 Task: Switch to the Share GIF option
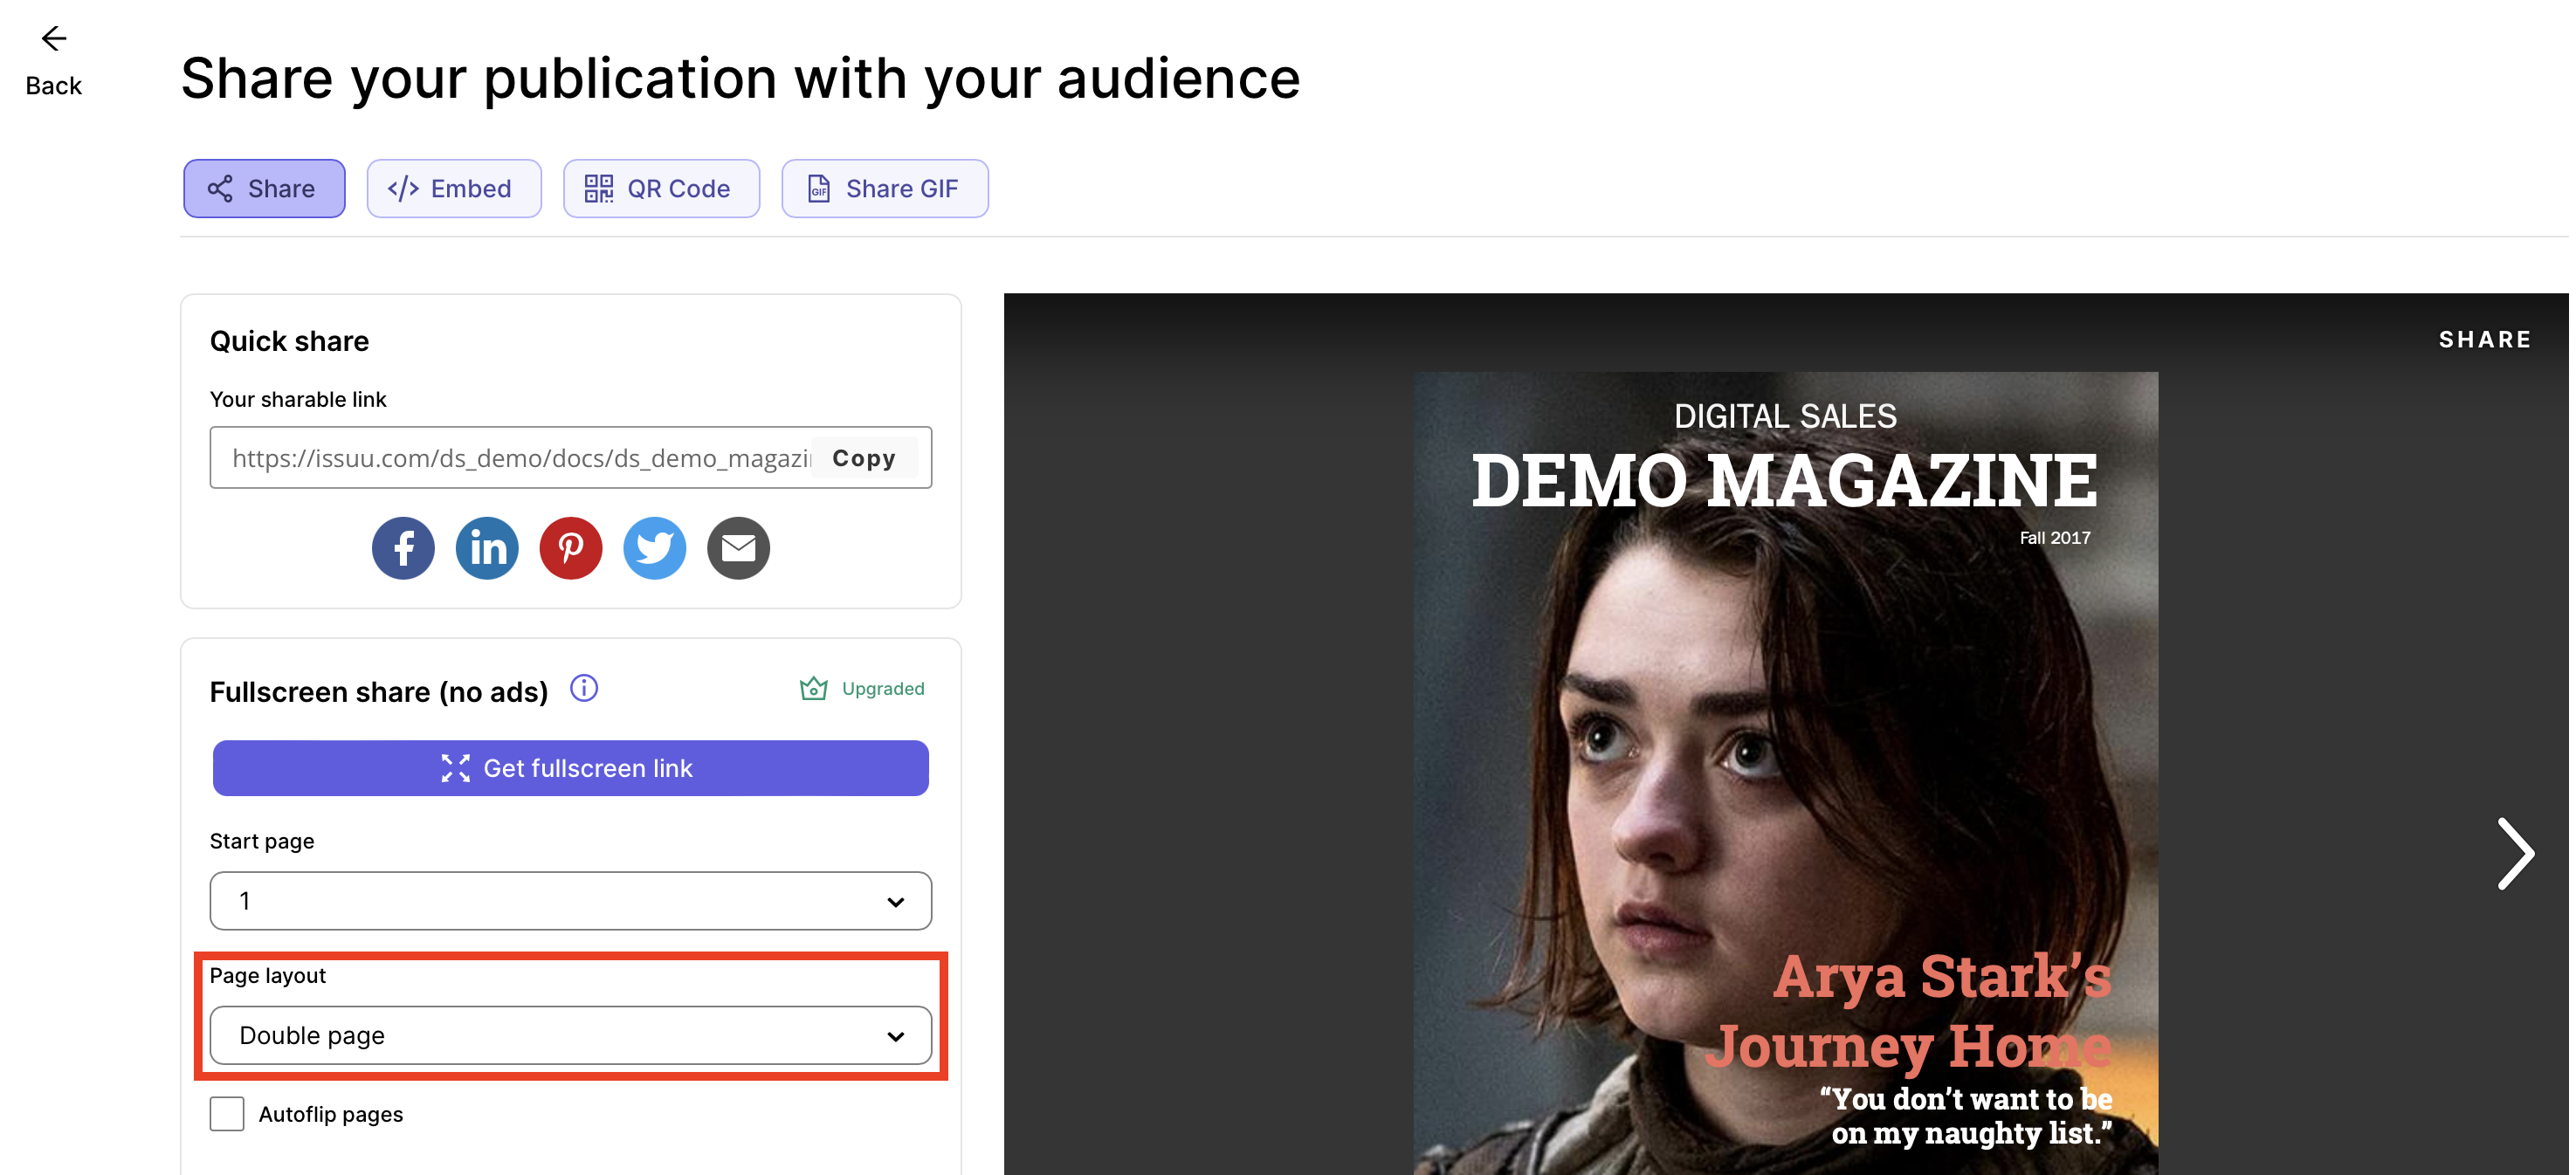(884, 188)
